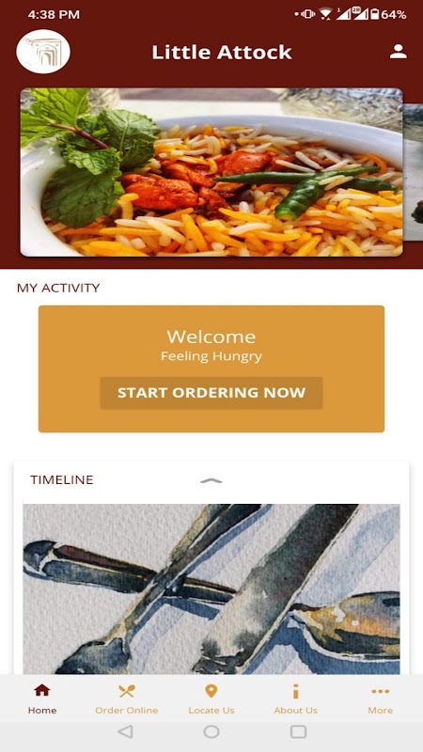This screenshot has width=423, height=752.
Task: Tap the Android home circle button
Action: tap(211, 731)
